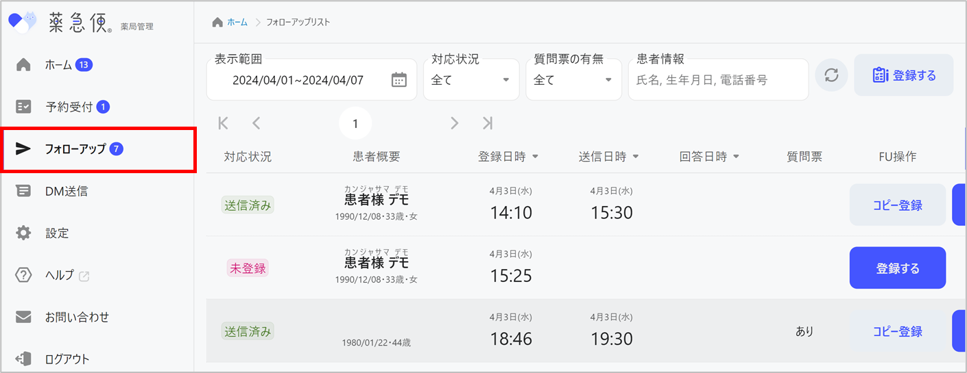Click コピー登録 for the 14:10 entry
967x373 pixels.
click(897, 205)
